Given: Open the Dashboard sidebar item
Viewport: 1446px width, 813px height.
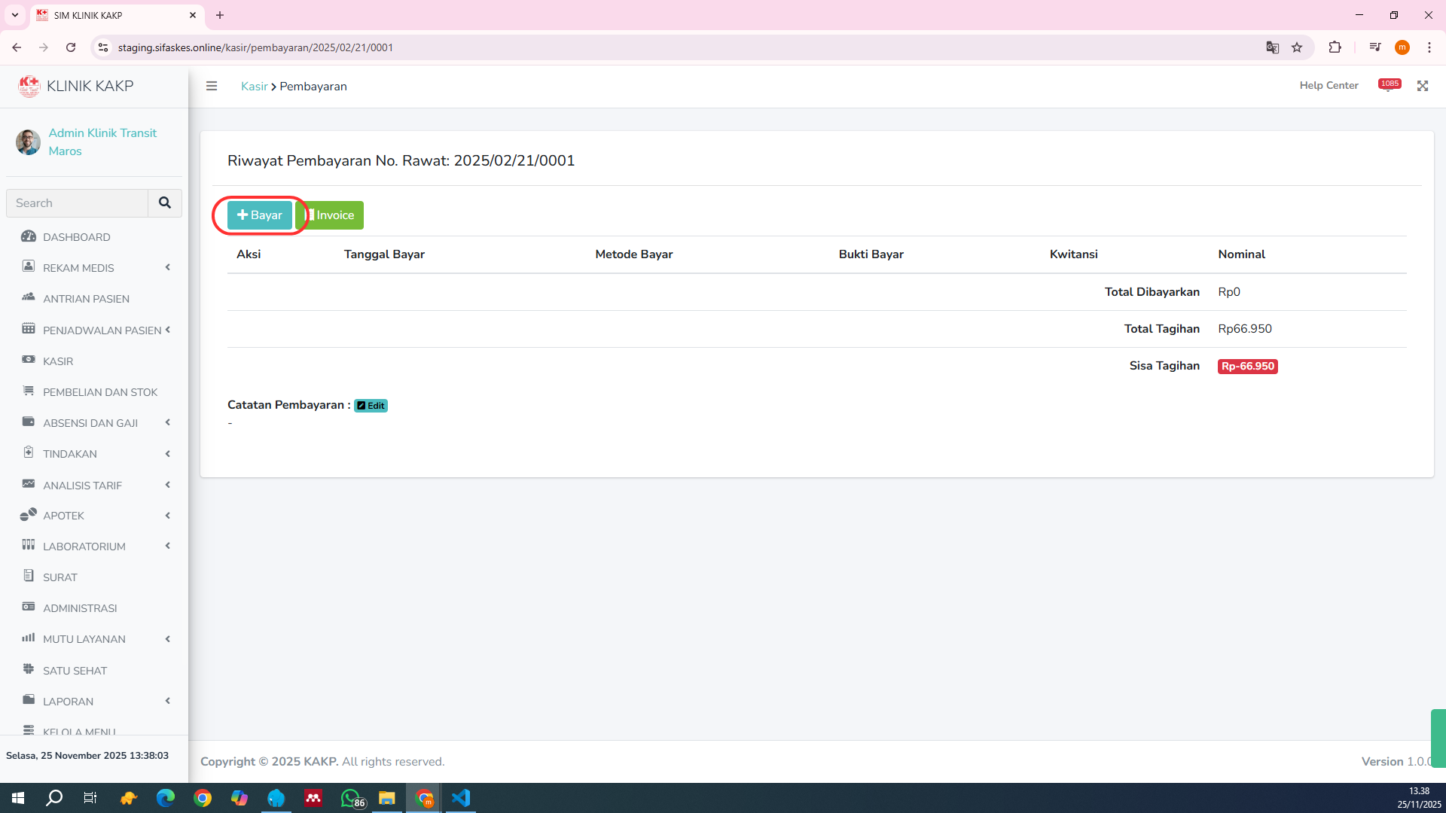Looking at the screenshot, I should click(x=76, y=237).
